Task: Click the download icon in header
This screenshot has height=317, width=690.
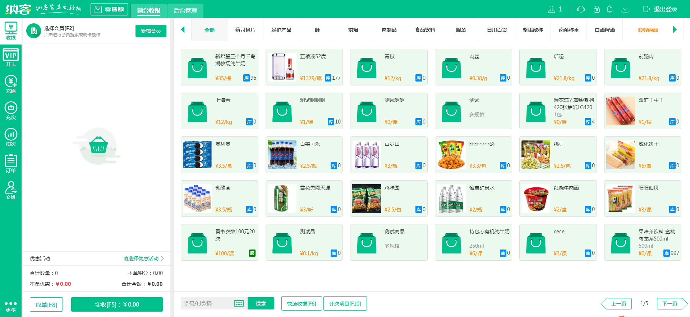Action: click(x=625, y=9)
